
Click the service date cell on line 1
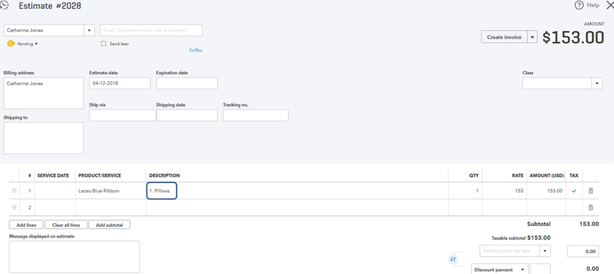(x=55, y=190)
